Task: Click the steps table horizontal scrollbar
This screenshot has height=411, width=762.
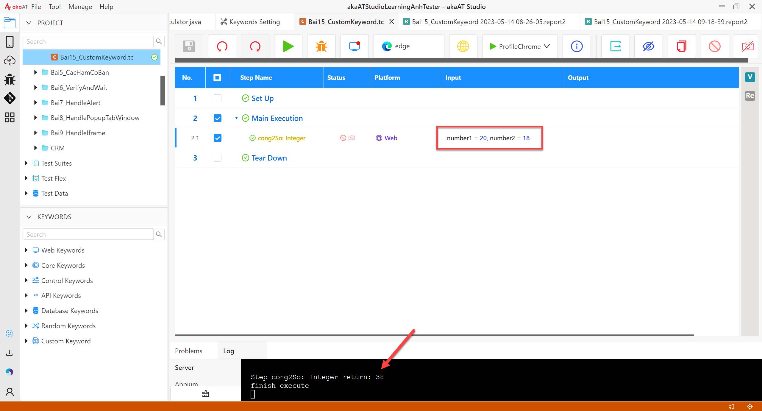Action: (435, 335)
